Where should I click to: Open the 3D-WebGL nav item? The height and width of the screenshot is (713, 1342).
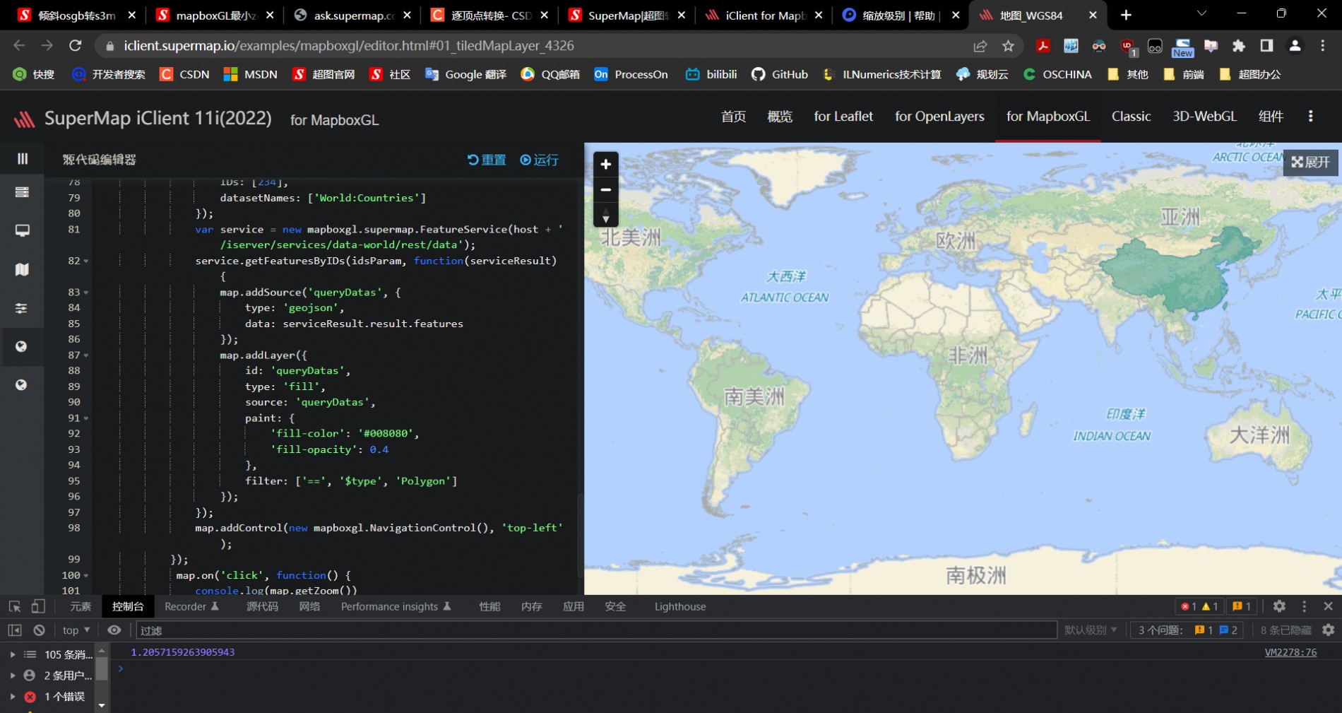(x=1204, y=117)
